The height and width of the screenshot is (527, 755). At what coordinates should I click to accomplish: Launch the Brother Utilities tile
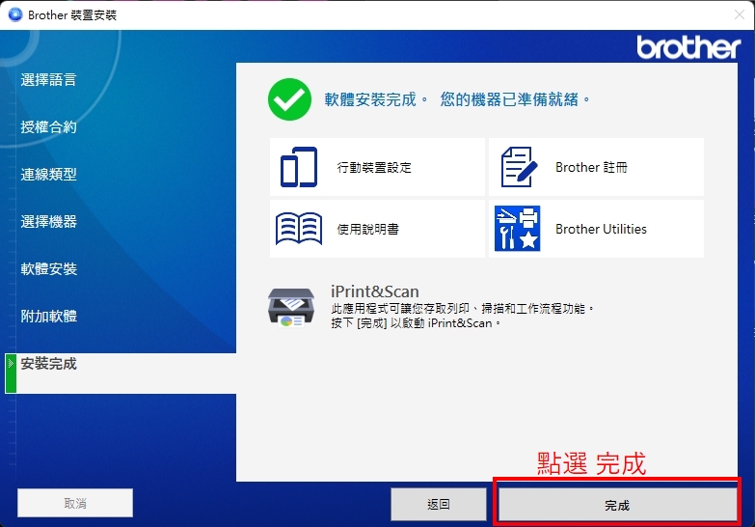click(596, 229)
